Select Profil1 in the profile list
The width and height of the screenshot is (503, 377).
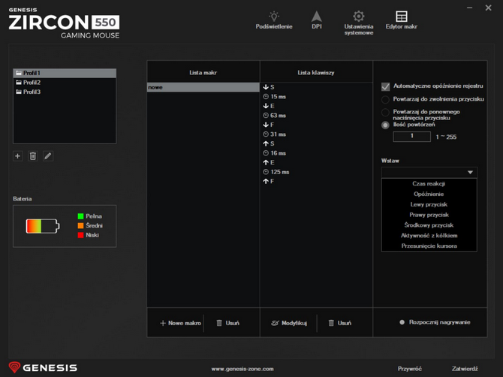click(65, 73)
